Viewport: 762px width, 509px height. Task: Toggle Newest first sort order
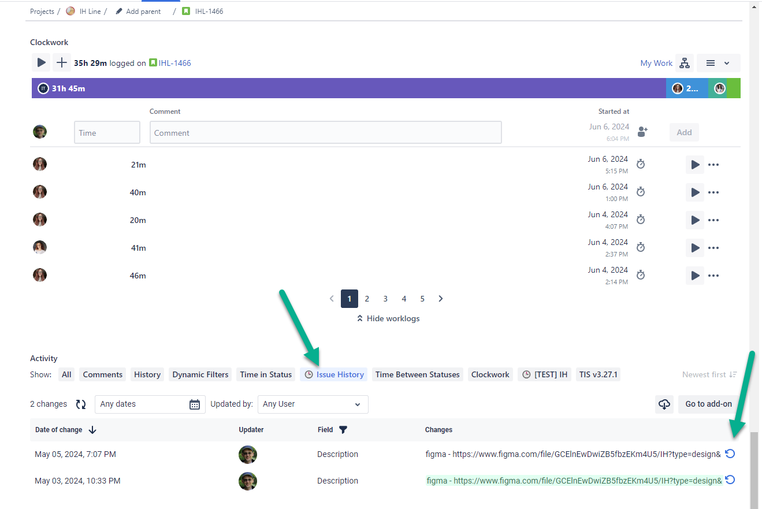[709, 374]
